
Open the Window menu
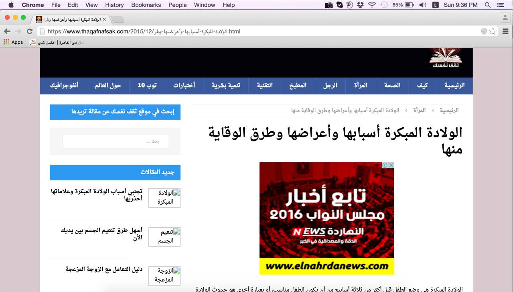coord(205,5)
